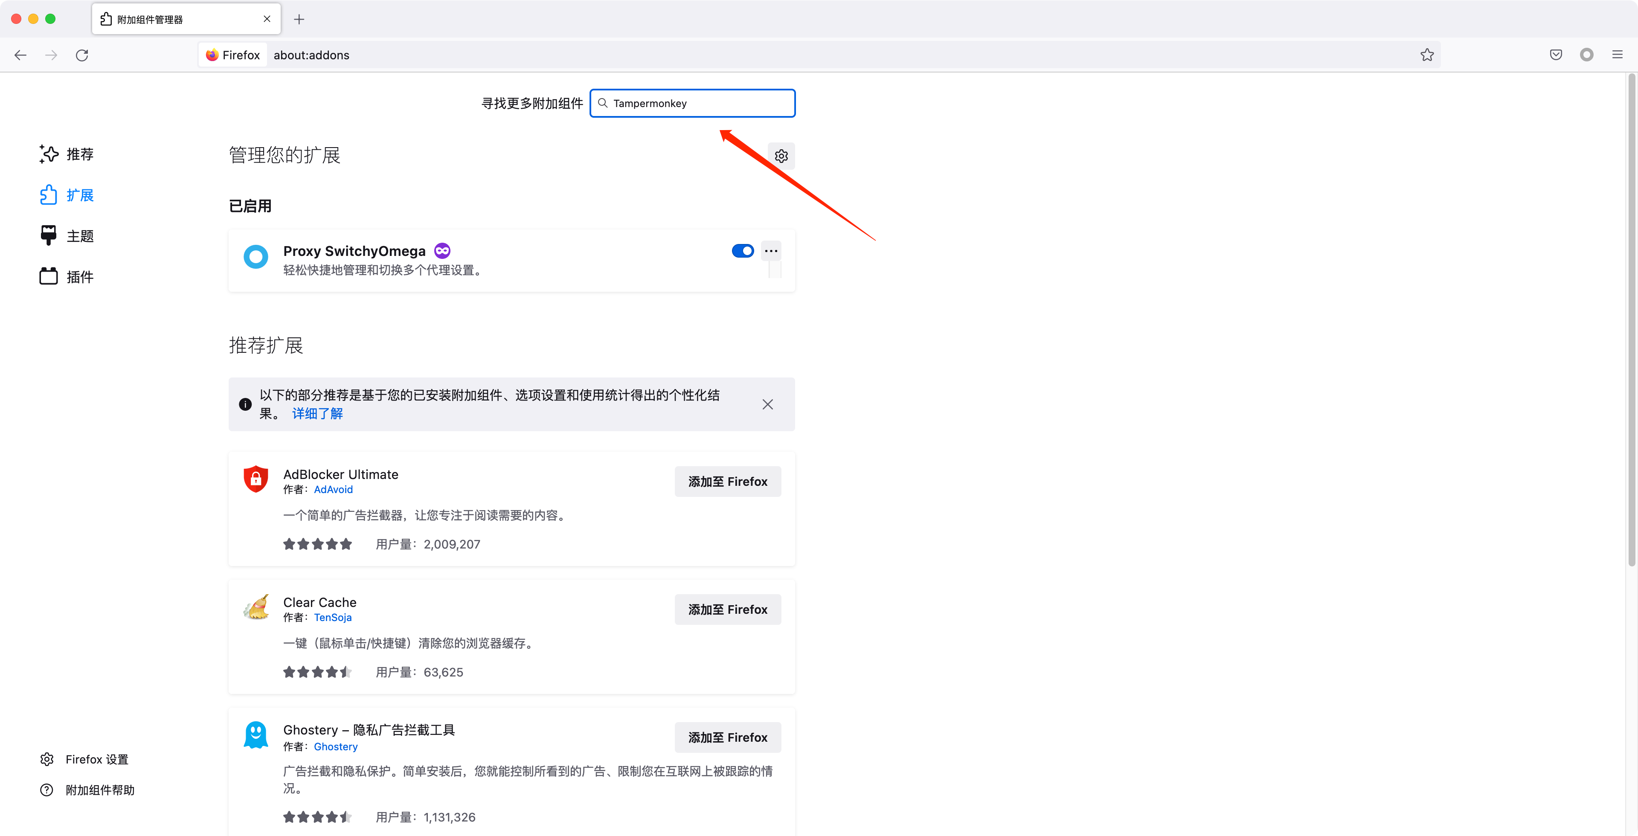Click the 管理您的扩展 heading

pos(285,155)
